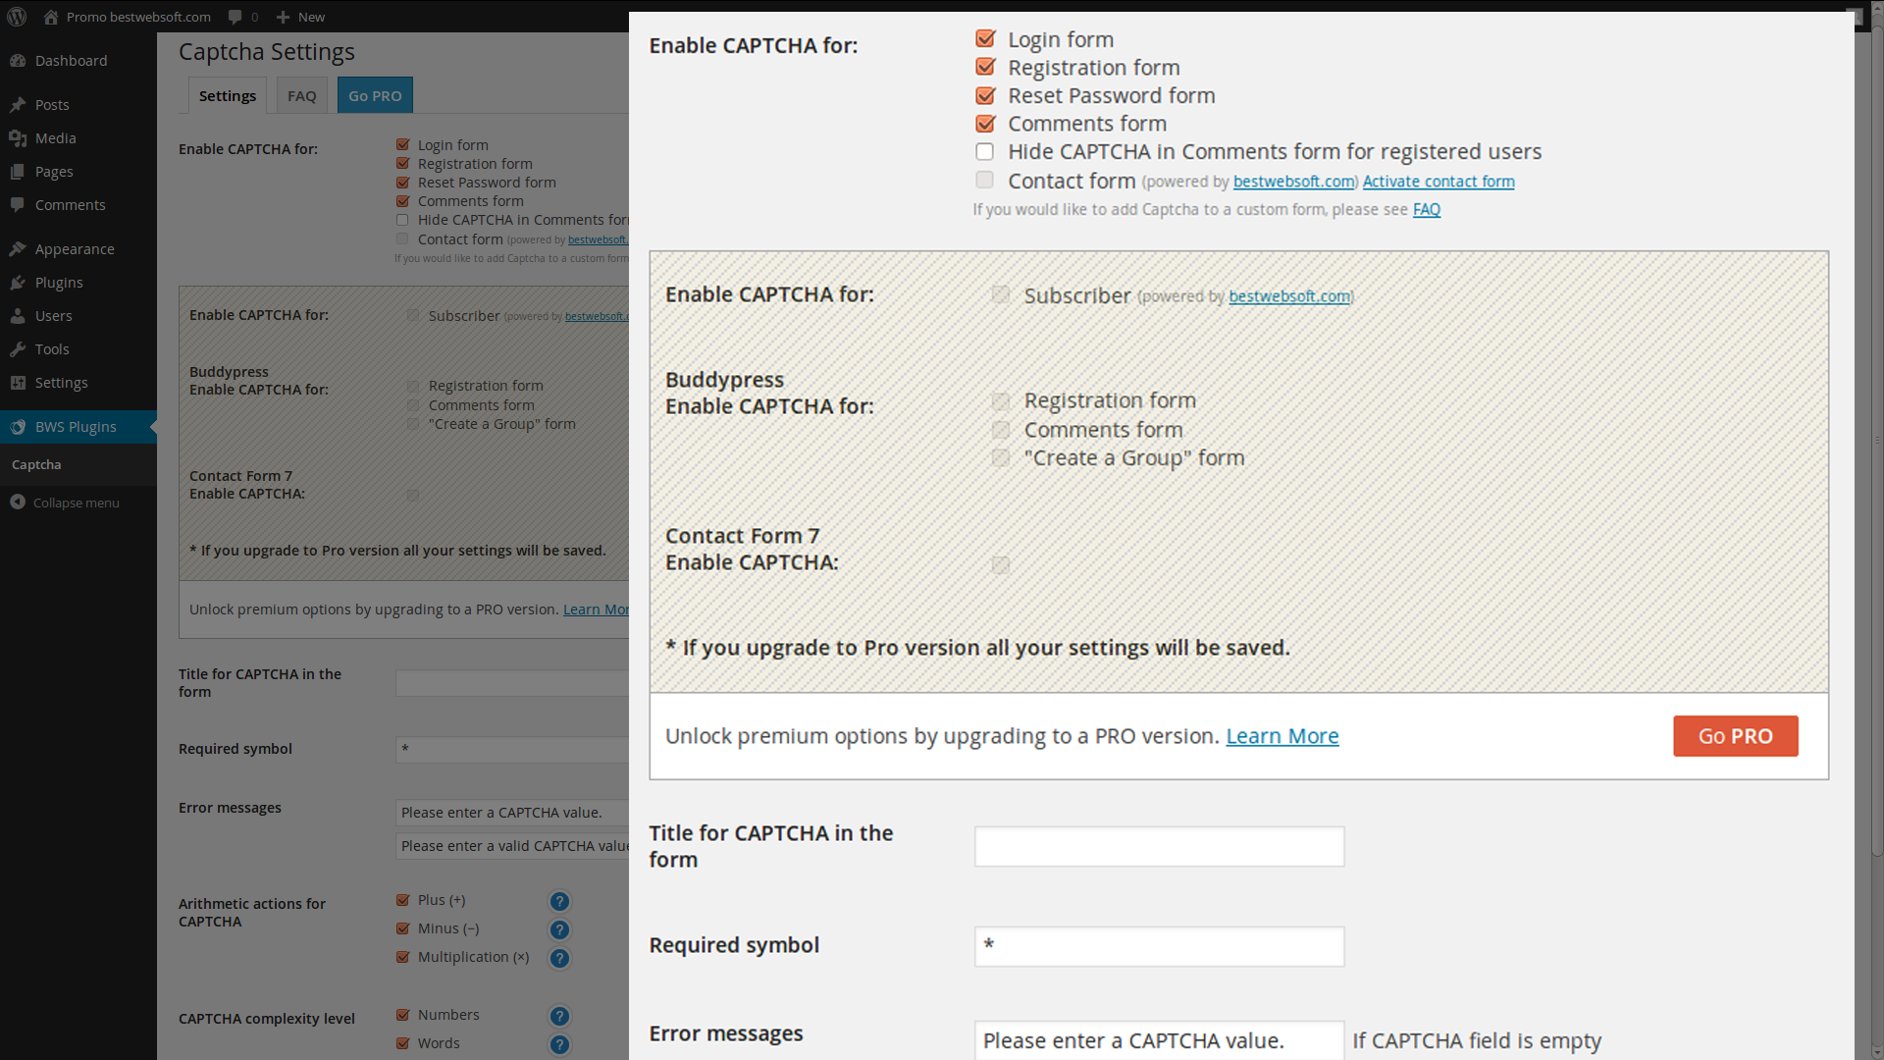Click the "Captcha Settings" page heading
Screen dimensions: 1884x1060
click(x=267, y=52)
